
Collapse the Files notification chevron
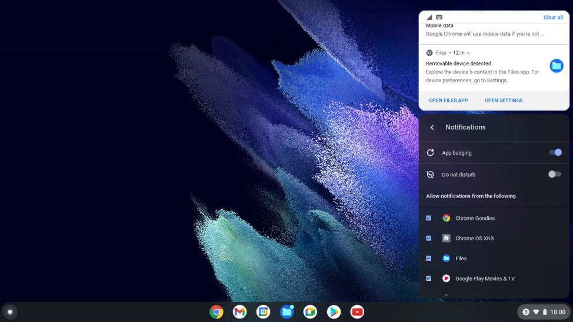point(468,53)
